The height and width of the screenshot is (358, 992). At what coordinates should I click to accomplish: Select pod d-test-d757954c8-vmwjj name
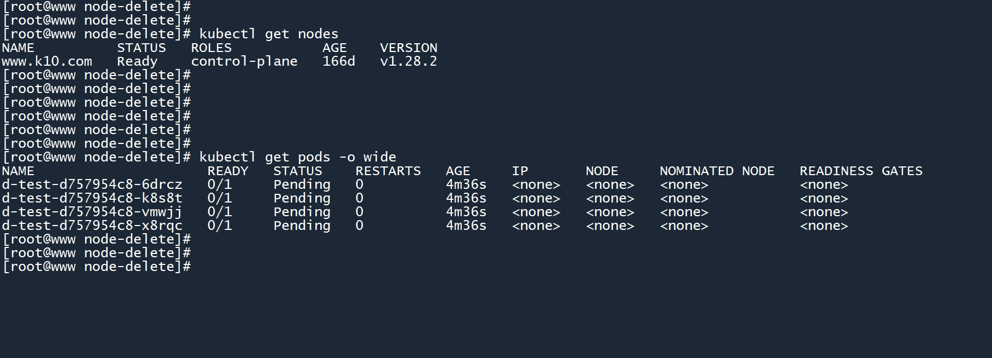point(92,212)
